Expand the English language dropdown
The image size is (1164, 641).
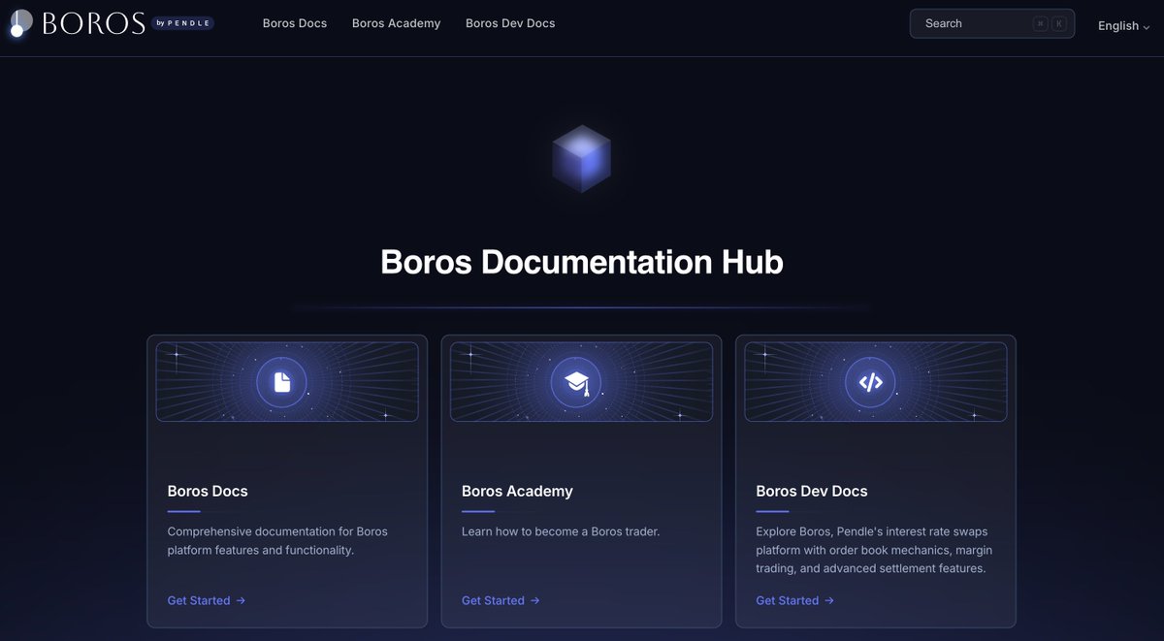(1123, 26)
